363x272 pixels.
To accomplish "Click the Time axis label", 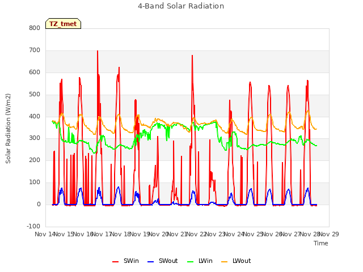I will pyautogui.click(x=321, y=243).
